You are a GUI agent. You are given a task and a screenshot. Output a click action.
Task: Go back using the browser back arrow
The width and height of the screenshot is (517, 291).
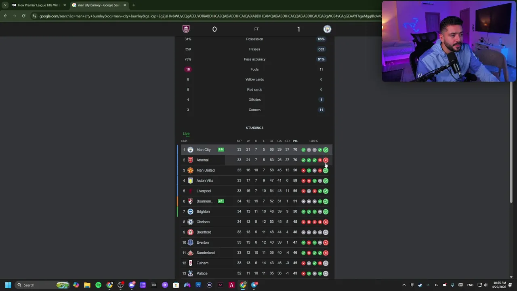pos(5,16)
